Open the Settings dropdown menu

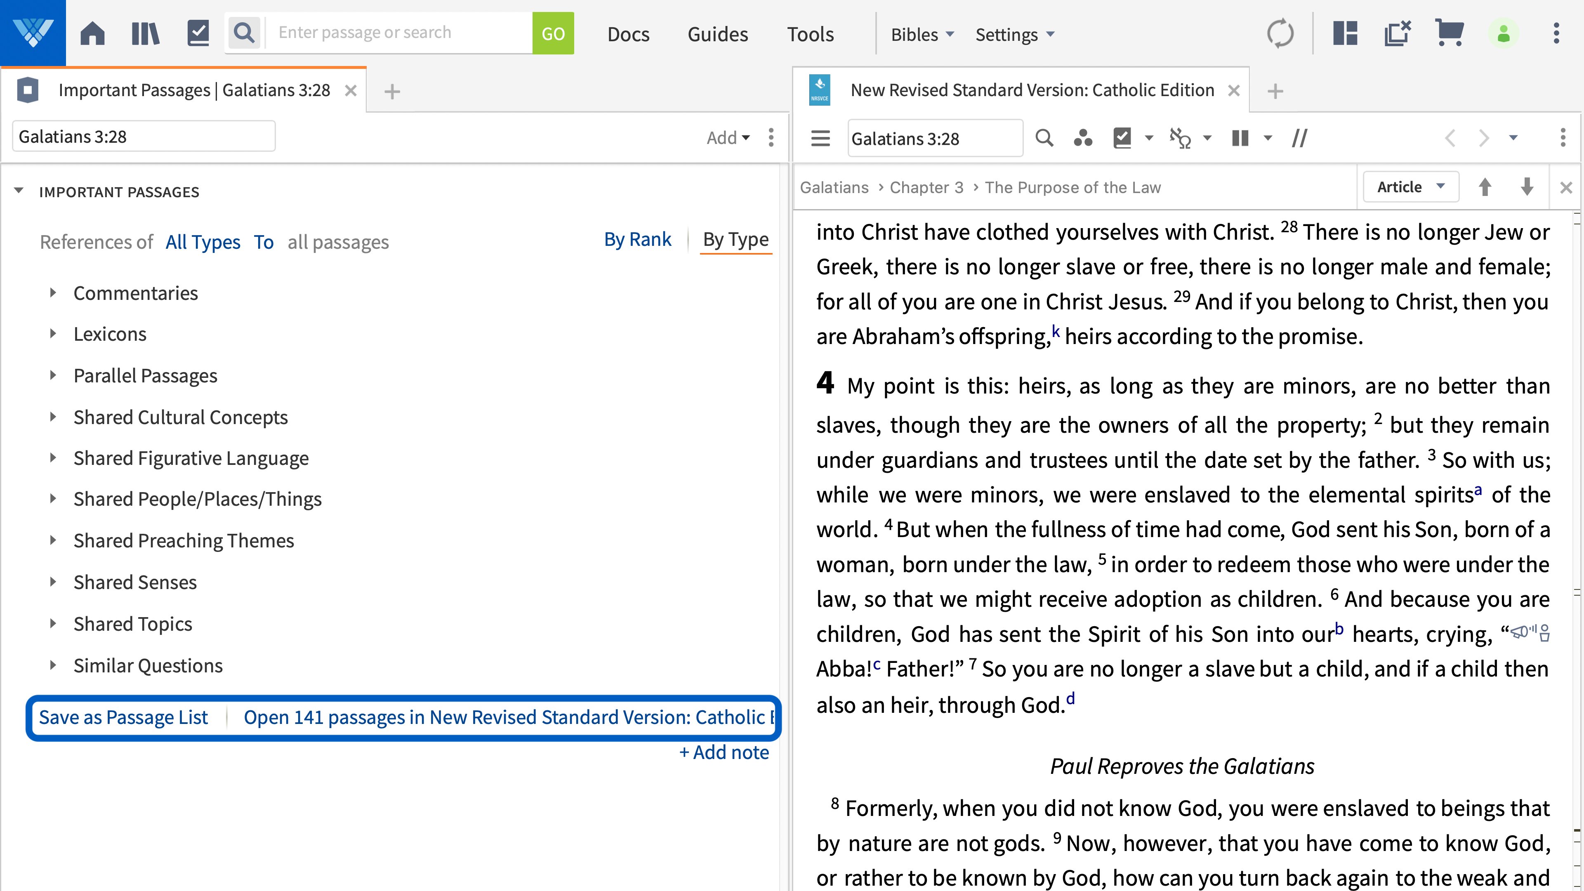tap(1015, 34)
